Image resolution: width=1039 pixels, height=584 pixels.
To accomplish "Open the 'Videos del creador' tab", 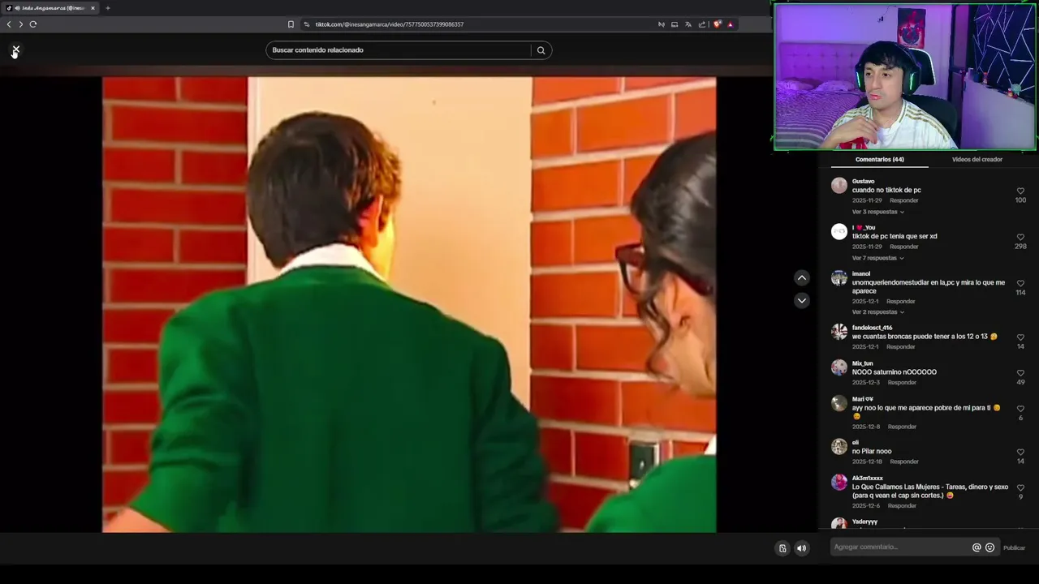I will pyautogui.click(x=976, y=159).
